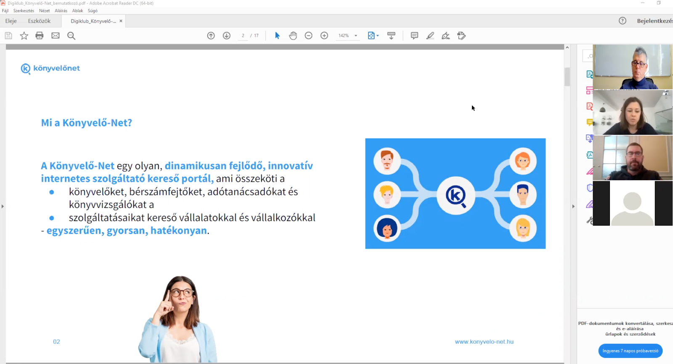
Task: Open the fit page options icon
Action: pyautogui.click(x=373, y=36)
